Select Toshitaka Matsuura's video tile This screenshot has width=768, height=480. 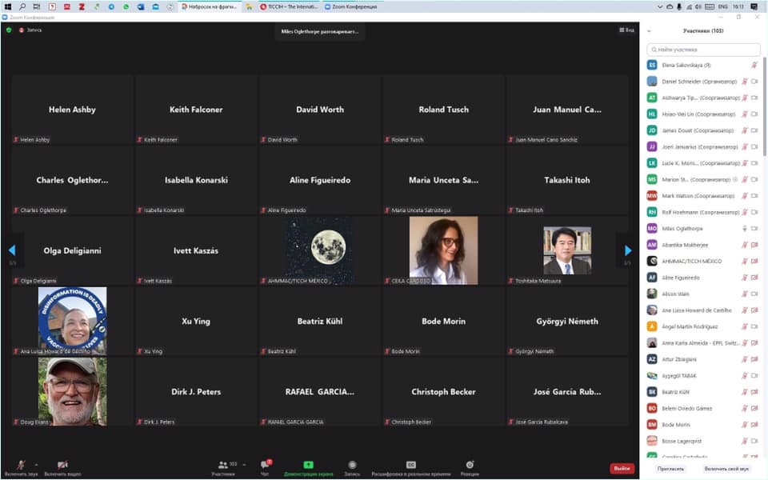pos(567,250)
